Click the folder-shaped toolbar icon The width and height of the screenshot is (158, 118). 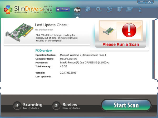coord(130,9)
